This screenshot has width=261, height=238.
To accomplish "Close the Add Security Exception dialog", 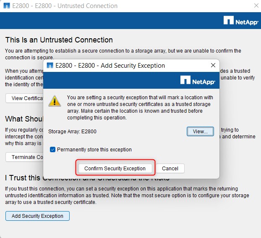I will [213, 65].
